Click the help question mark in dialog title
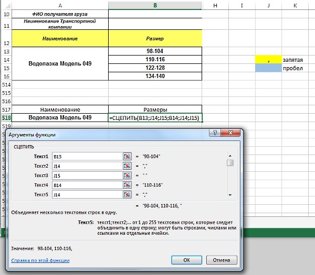315x275 pixels. [x=214, y=134]
